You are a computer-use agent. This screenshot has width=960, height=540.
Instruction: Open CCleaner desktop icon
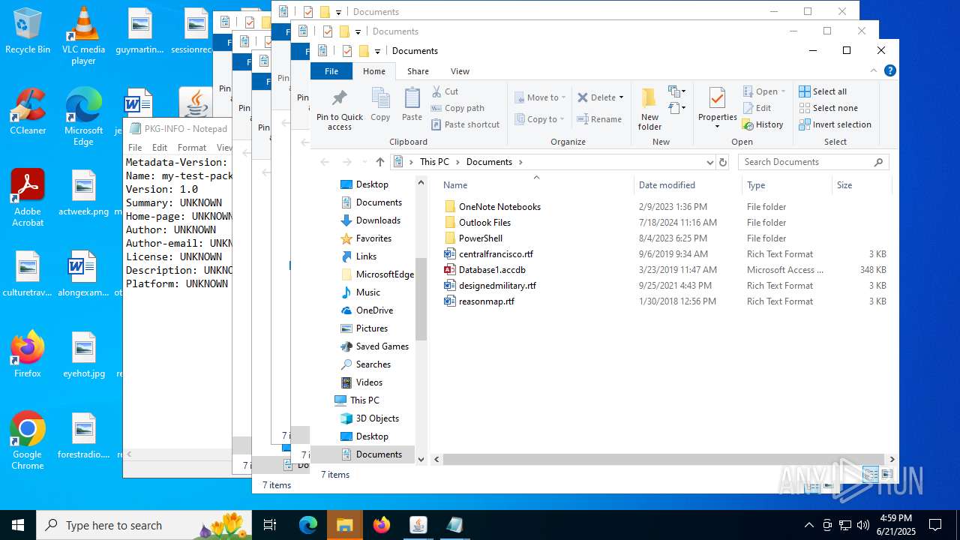28,112
